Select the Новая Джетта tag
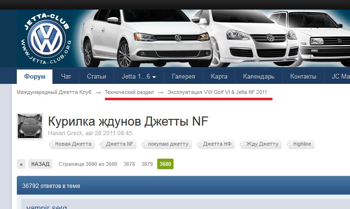Viewport: 350px width, 209px height. click(72, 144)
